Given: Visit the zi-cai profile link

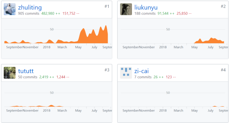Looking at the screenshot, I should coord(142,71).
